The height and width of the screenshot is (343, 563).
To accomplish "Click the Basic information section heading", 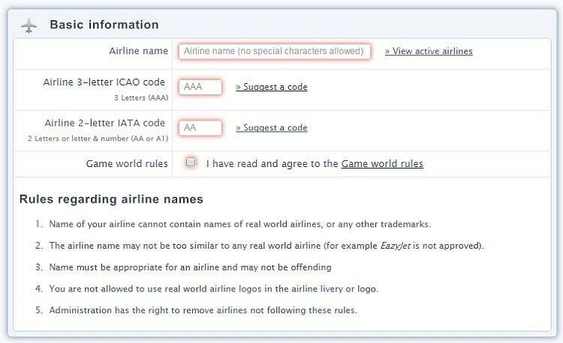I will [x=104, y=25].
